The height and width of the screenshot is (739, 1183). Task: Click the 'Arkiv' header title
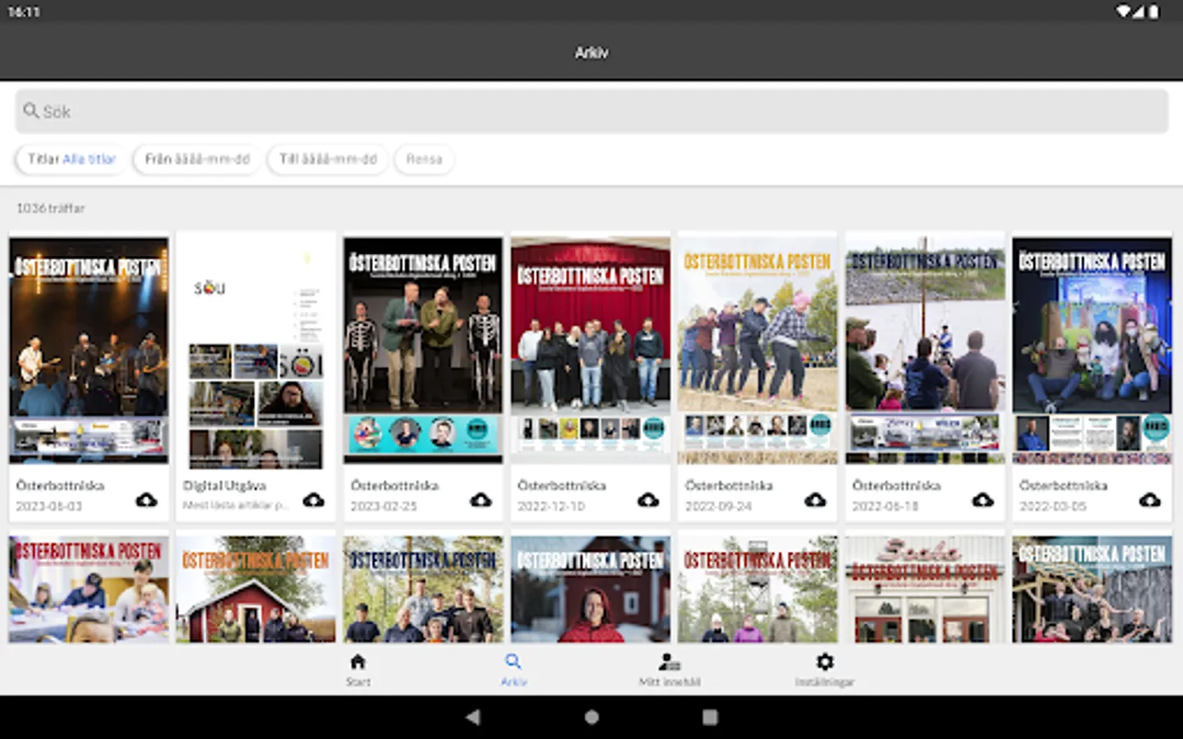click(x=591, y=53)
